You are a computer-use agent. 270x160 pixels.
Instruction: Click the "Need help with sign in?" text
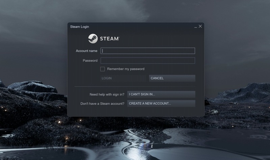point(107,95)
